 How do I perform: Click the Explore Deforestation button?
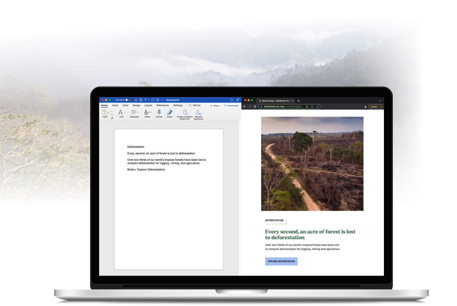point(281,261)
